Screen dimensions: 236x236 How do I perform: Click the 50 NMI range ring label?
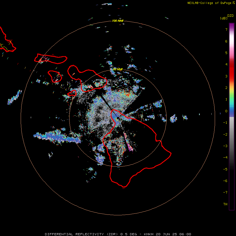click(x=118, y=69)
